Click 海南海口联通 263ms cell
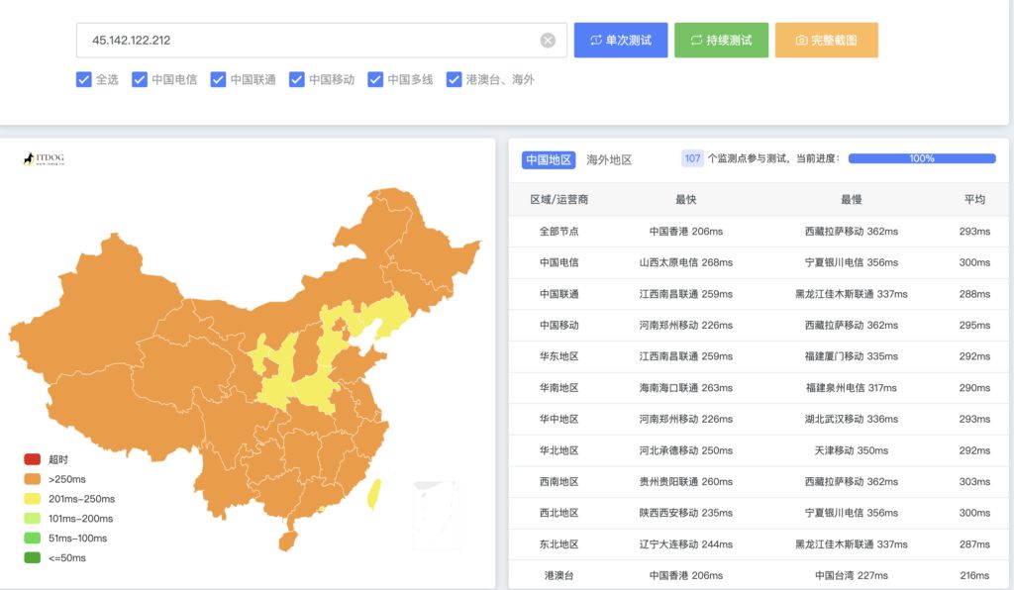 pos(685,388)
